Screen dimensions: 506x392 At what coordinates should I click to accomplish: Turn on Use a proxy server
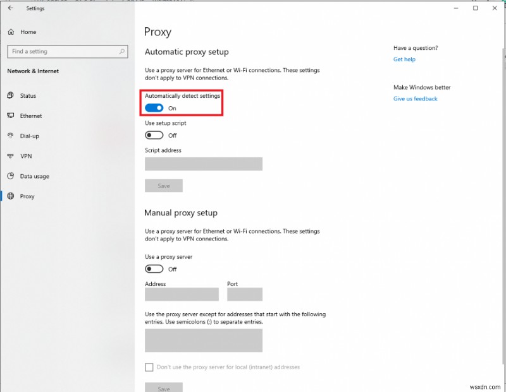coord(154,269)
